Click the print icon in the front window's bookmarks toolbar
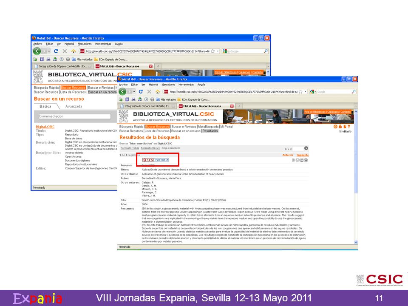 click(x=133, y=99)
